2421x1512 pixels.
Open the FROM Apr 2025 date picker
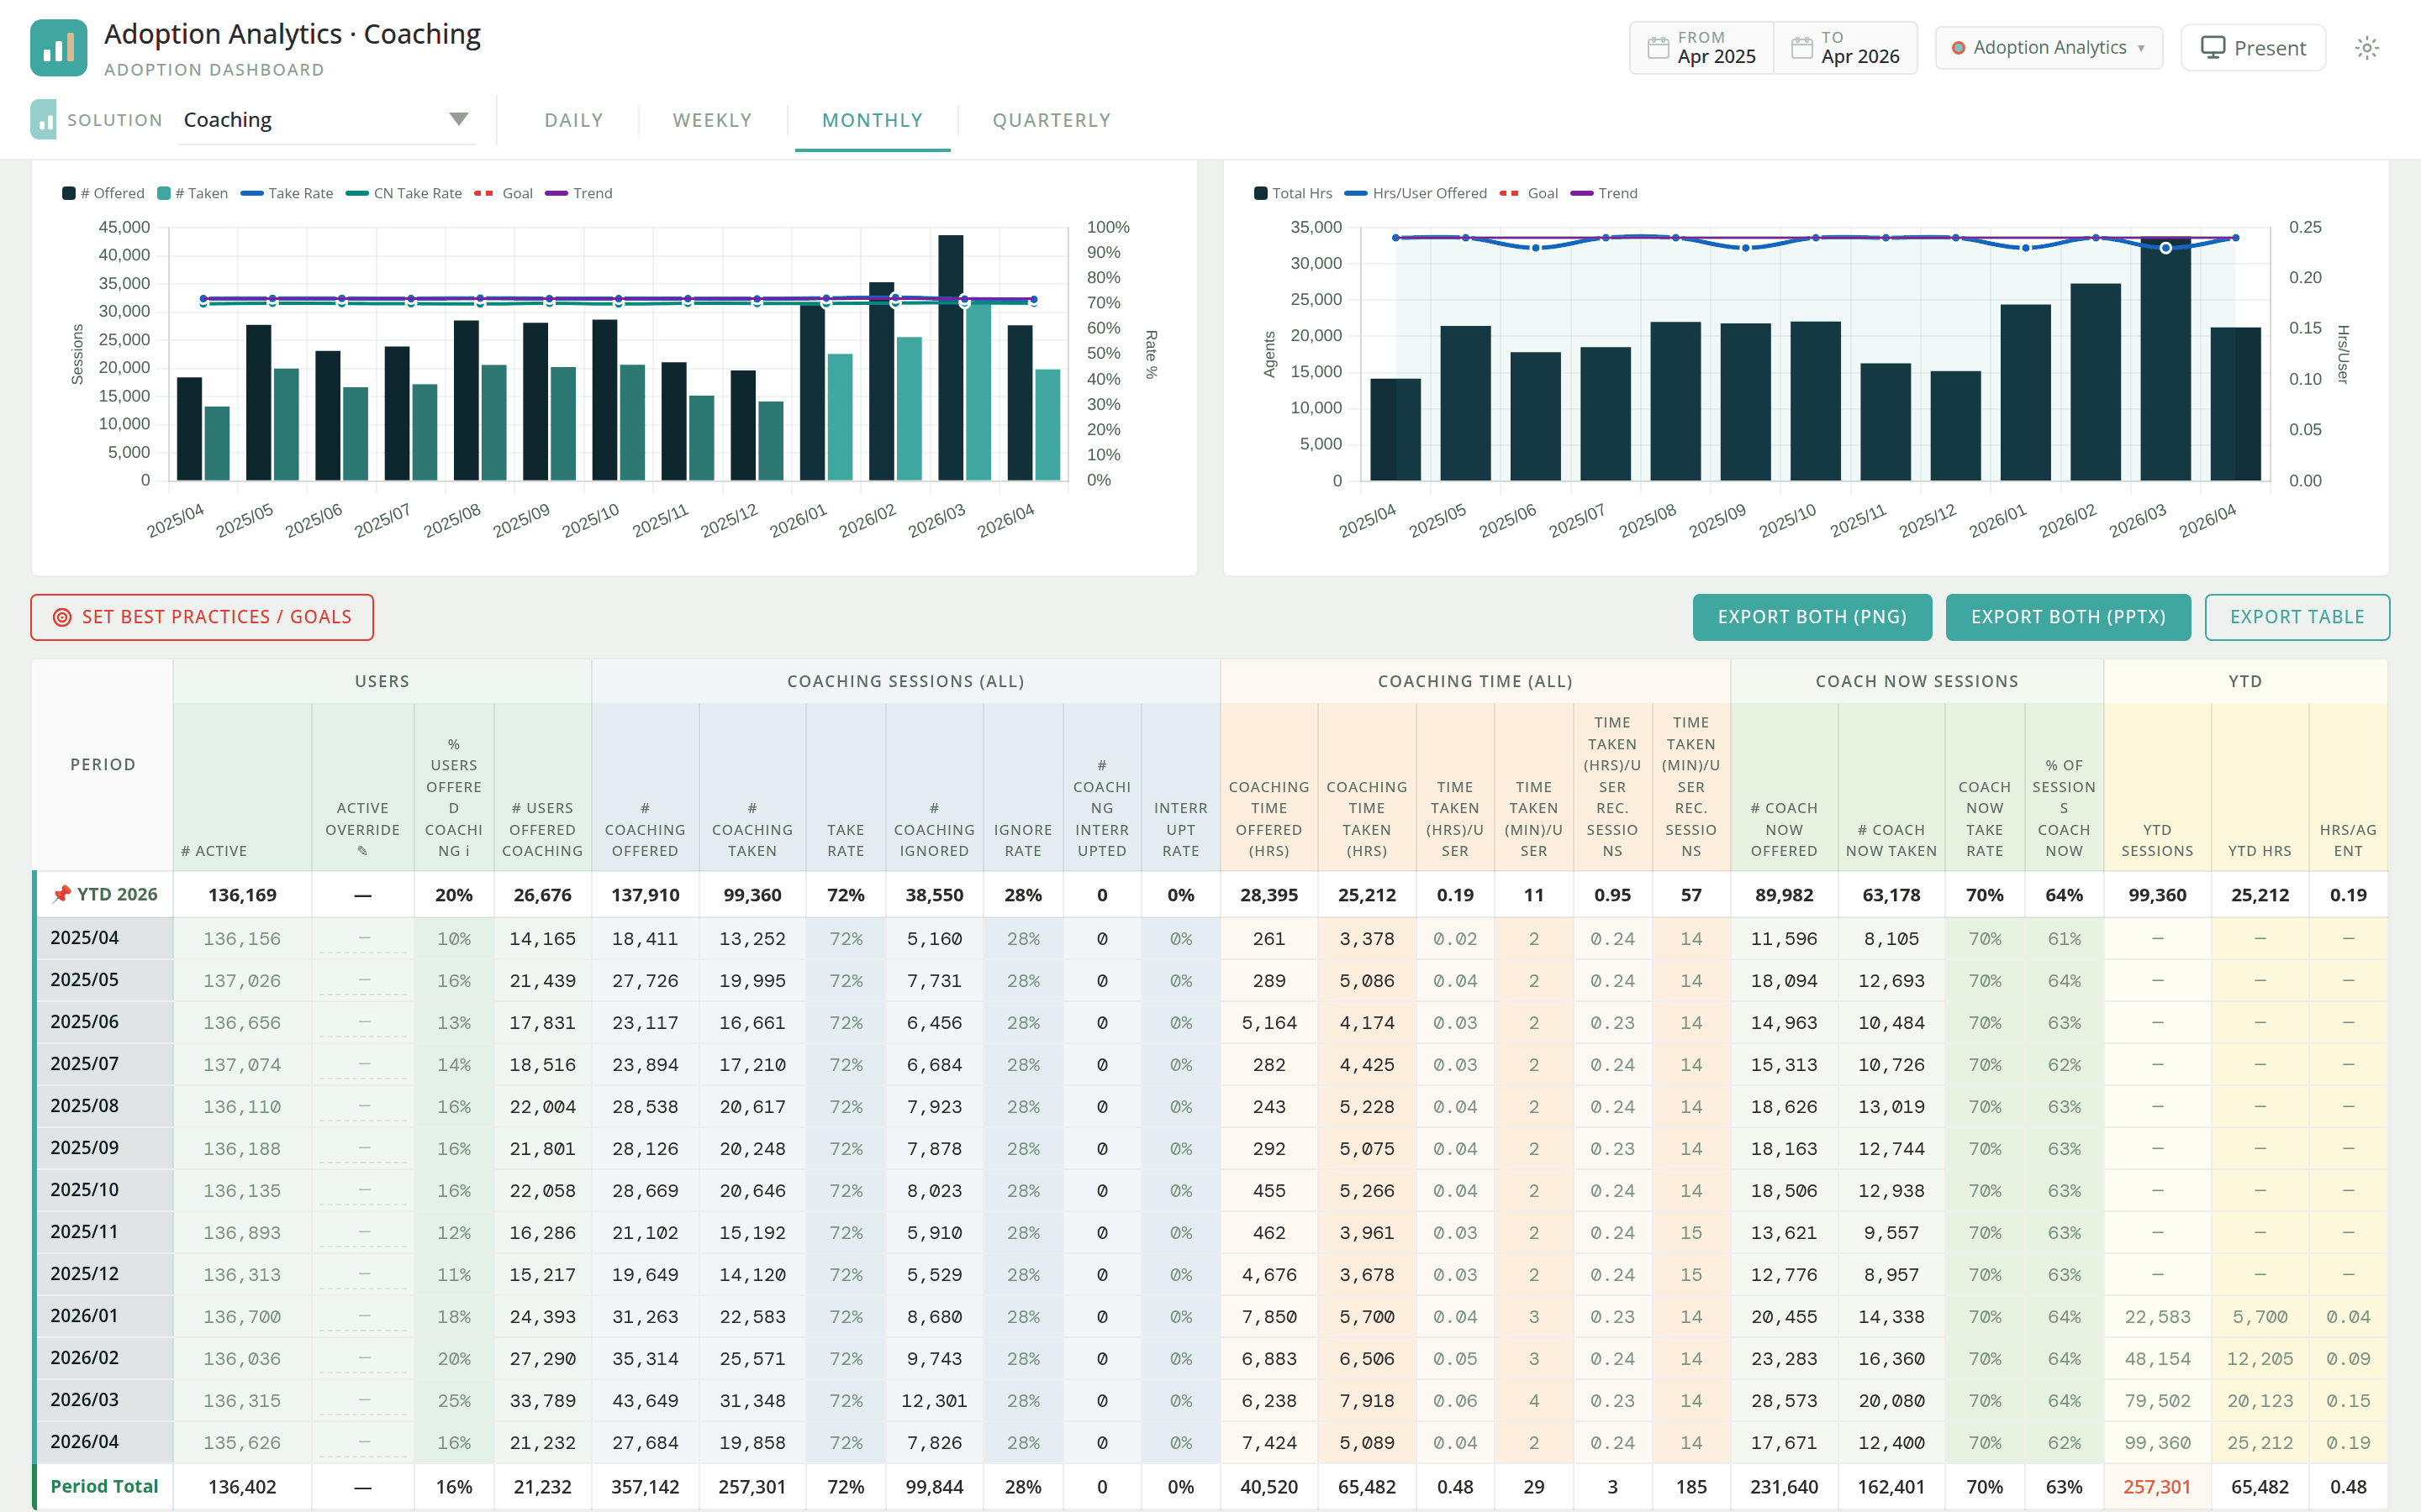tap(1701, 48)
